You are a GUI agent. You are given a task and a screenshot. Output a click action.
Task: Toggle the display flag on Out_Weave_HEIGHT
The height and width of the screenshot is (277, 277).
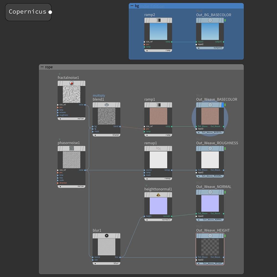coord(225,236)
